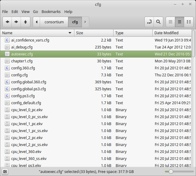Switch to icon view
The width and height of the screenshot is (196, 176).
coord(171,22)
